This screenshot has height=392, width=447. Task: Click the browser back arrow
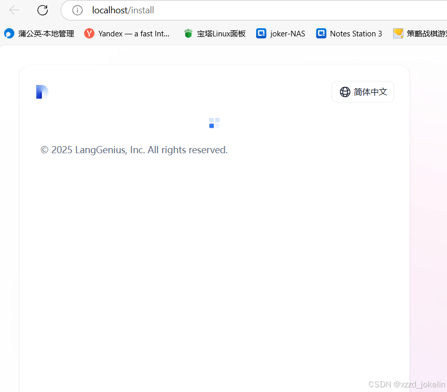(14, 10)
